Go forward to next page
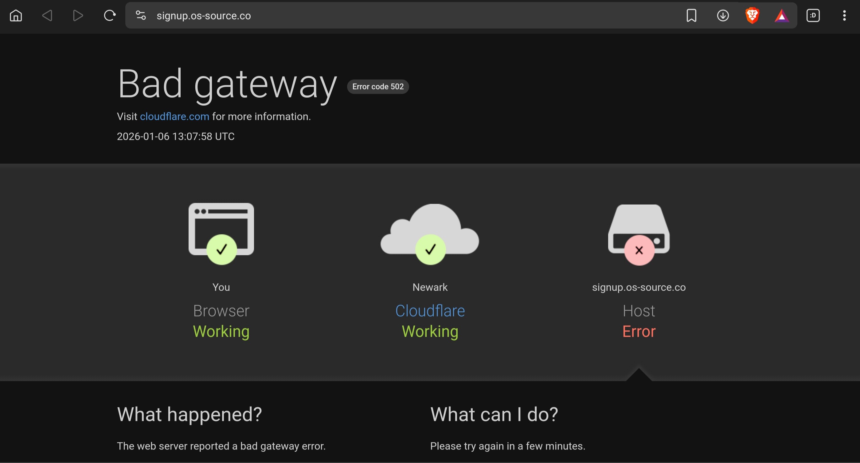This screenshot has width=860, height=463. click(x=78, y=15)
